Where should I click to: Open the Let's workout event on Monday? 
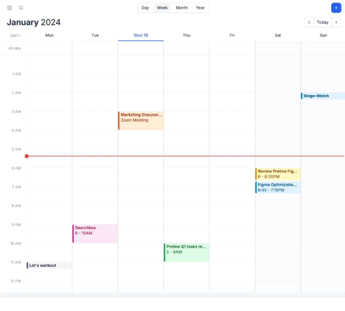click(49, 265)
